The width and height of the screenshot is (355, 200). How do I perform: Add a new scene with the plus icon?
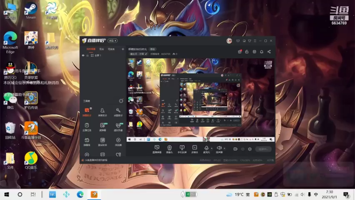(123, 49)
